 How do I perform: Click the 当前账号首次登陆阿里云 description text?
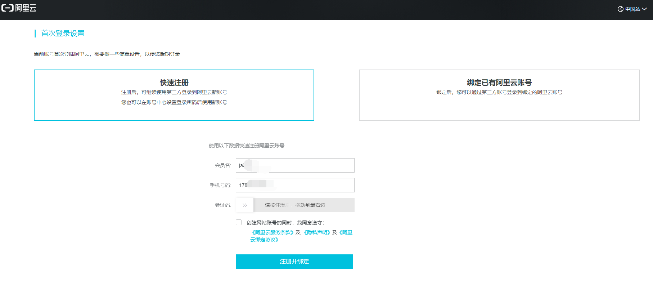click(107, 54)
